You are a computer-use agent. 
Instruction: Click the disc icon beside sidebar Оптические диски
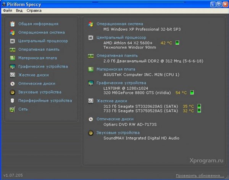13,84
